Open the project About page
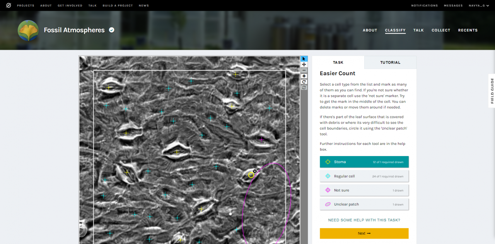495x244 pixels. tap(370, 30)
